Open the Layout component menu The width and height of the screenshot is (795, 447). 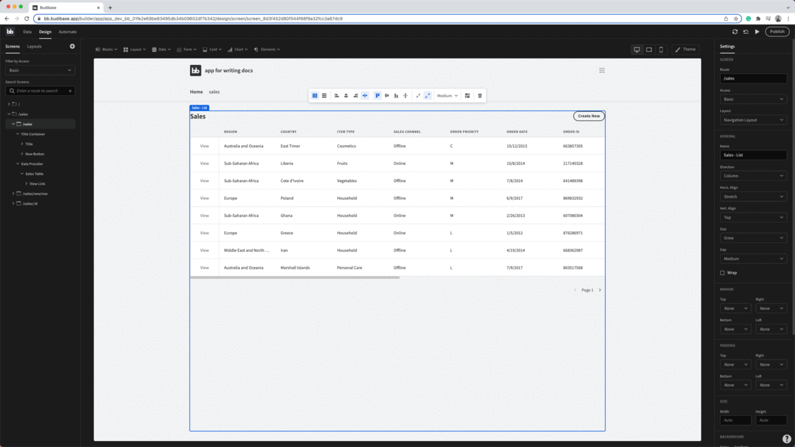tap(134, 50)
